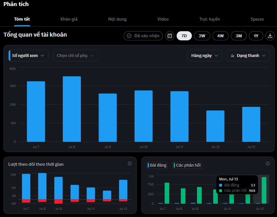Click Jul 7 follows bar in Lượt theo dõi
277x217 pixels.
tap(26, 187)
